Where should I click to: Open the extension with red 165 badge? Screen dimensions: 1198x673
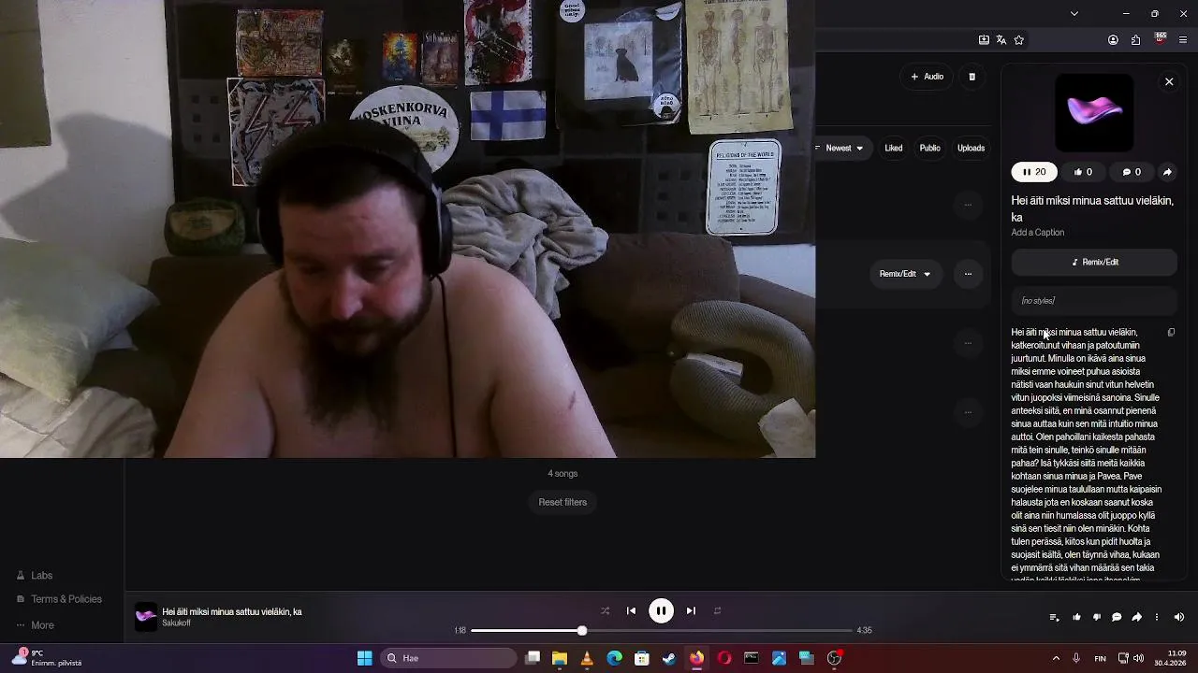pyautogui.click(x=1161, y=39)
